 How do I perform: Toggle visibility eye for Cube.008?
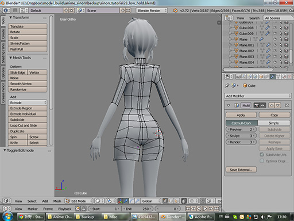[275, 28]
